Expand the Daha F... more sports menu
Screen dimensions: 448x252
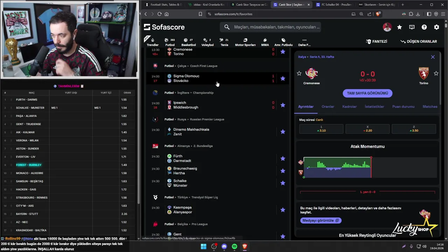tap(304, 42)
